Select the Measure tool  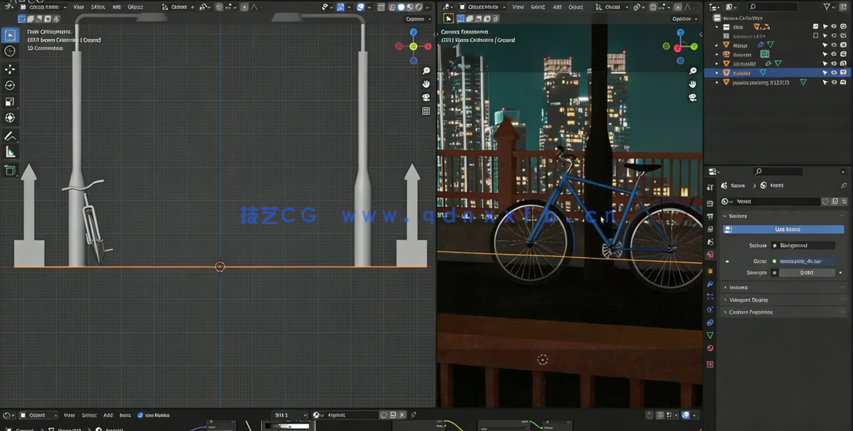tap(10, 152)
